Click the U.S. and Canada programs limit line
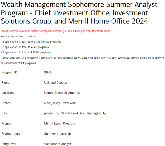The width and height of the screenshot is (165, 146). [31, 41]
